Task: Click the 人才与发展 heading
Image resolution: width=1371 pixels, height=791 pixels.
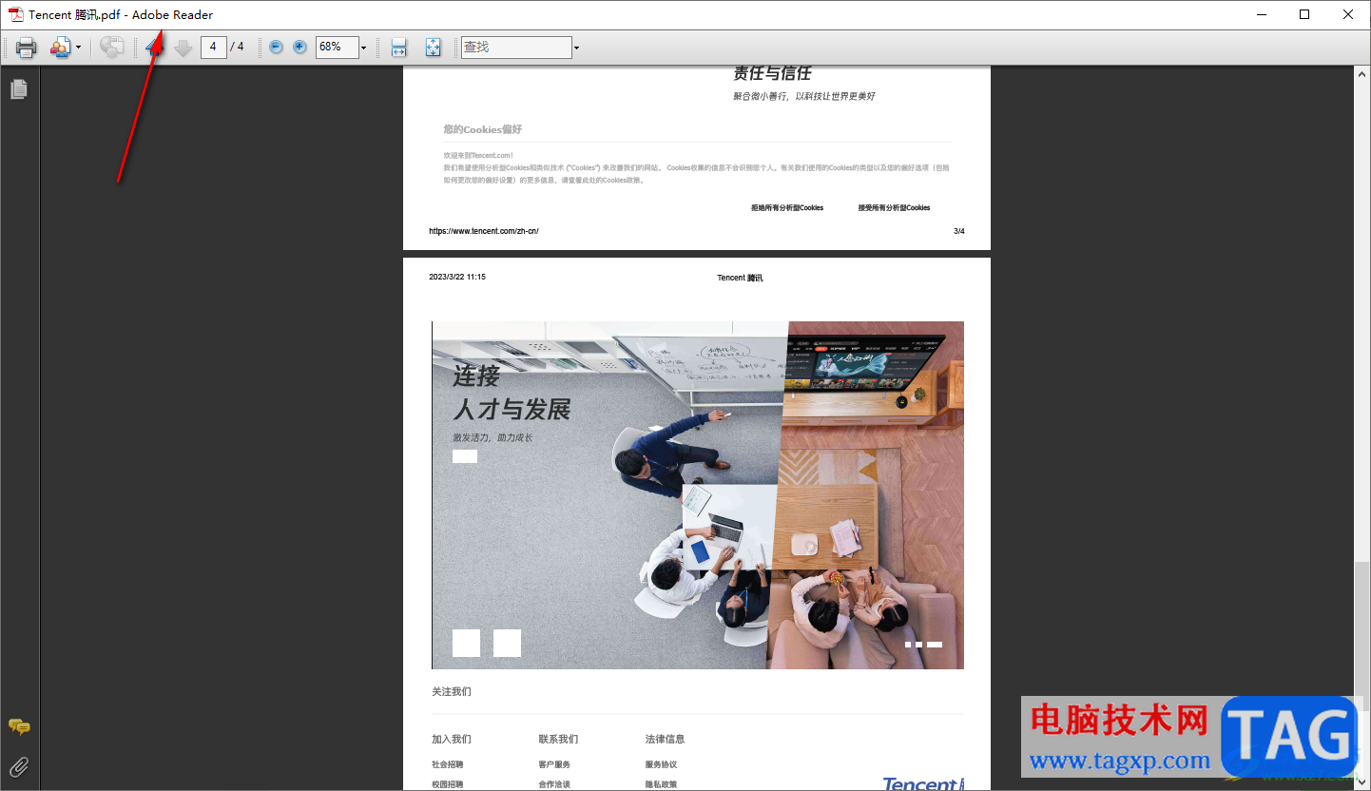Action: (512, 410)
